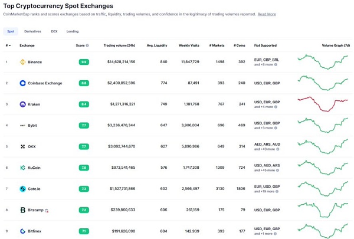The width and height of the screenshot is (354, 239).
Task: Click the Bitfinex logo icon
Action: pyautogui.click(x=23, y=231)
